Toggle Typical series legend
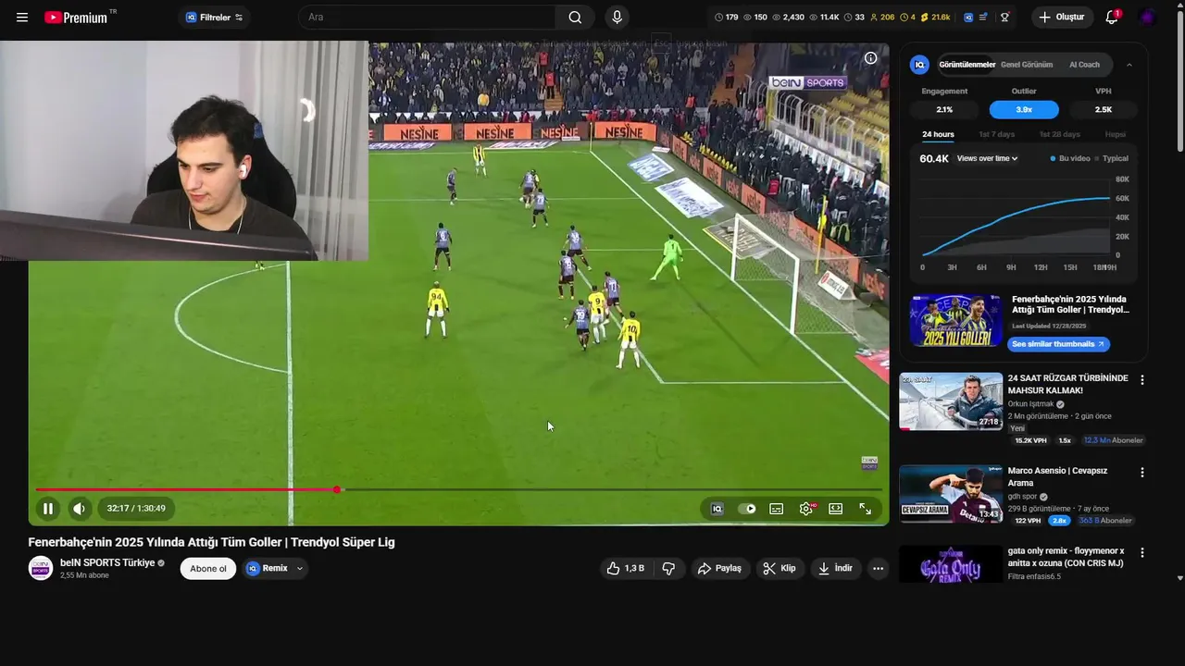The image size is (1185, 666). point(1112,158)
